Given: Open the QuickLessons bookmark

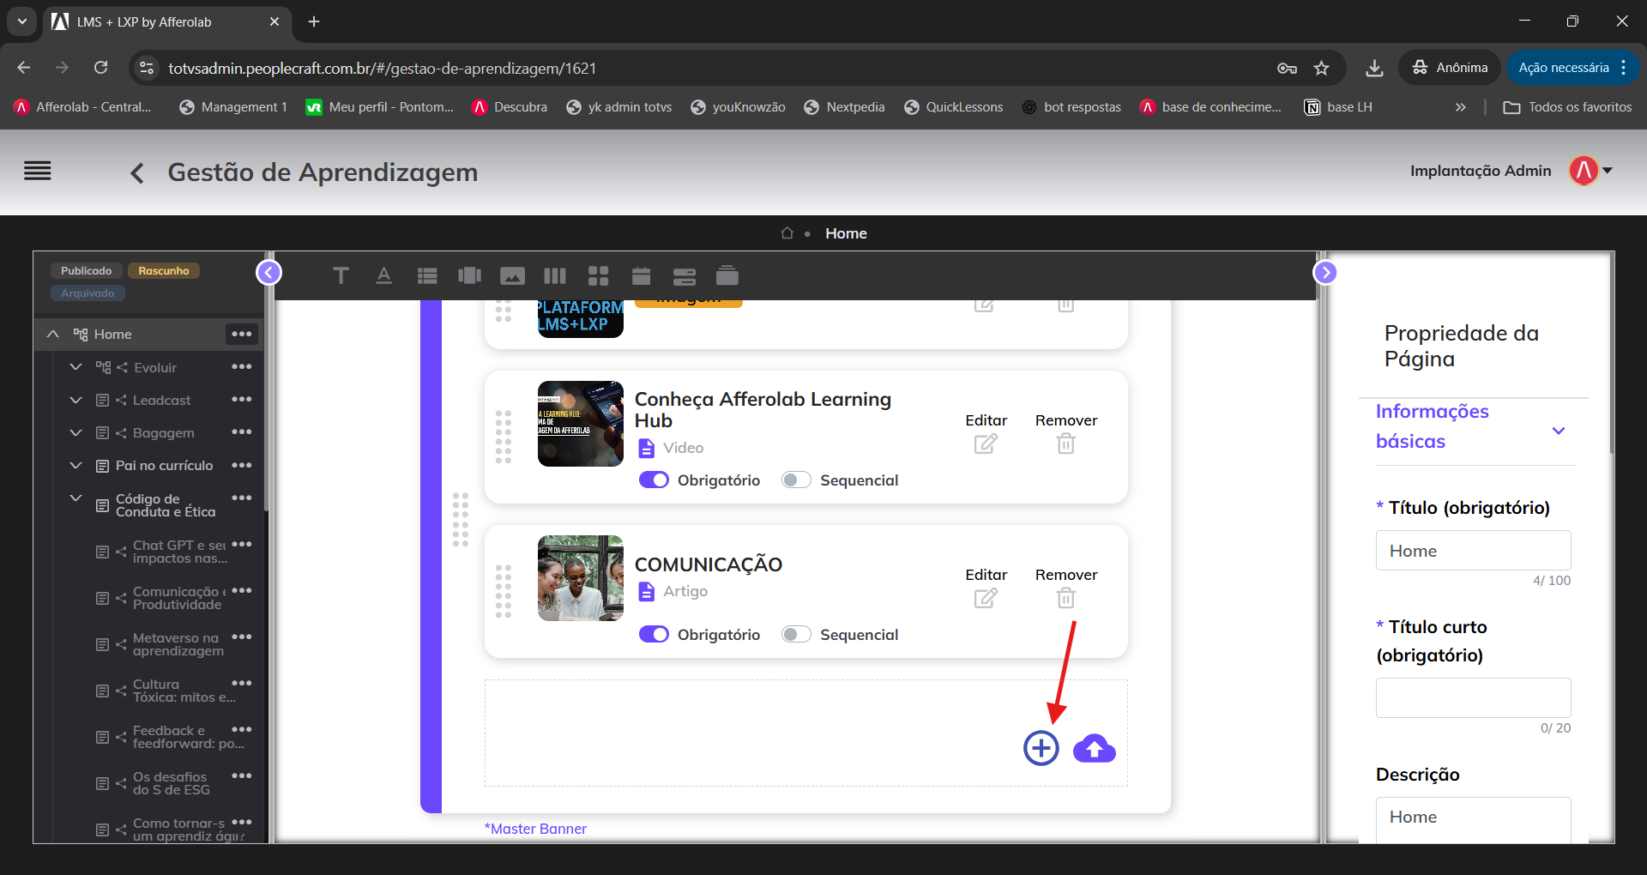Looking at the screenshot, I should click(953, 107).
